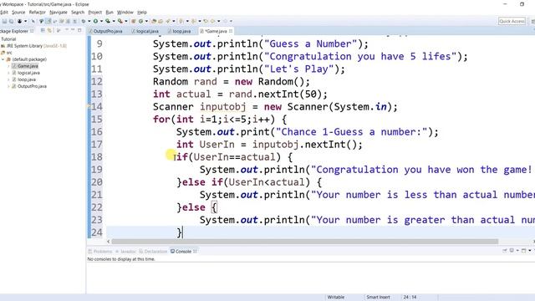Image resolution: width=535 pixels, height=301 pixels.
Task: Open the Navigate menu
Action: (x=59, y=13)
